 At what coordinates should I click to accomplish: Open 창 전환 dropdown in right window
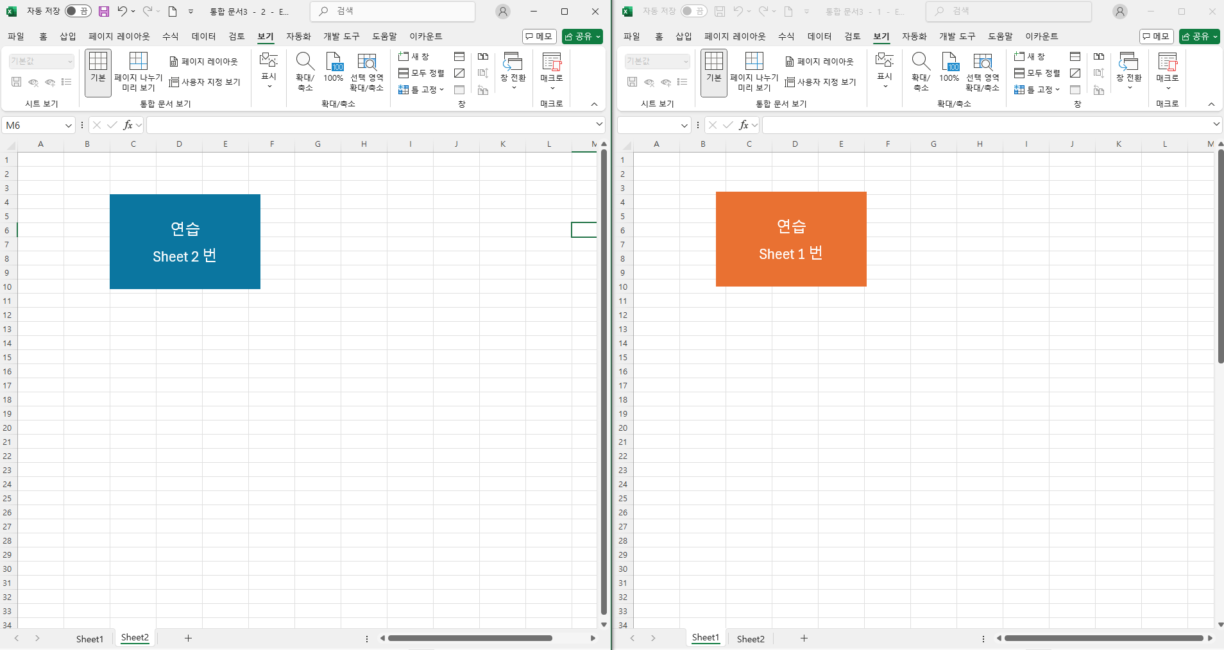[x=1129, y=71]
